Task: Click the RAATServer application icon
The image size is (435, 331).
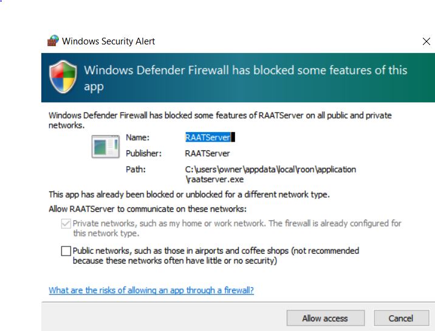Action: (x=104, y=146)
